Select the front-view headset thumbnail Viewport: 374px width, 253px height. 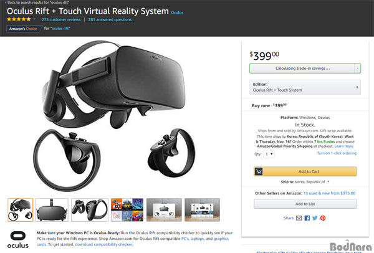tap(52, 210)
